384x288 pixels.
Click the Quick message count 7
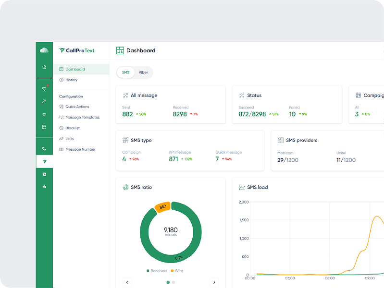click(217, 159)
